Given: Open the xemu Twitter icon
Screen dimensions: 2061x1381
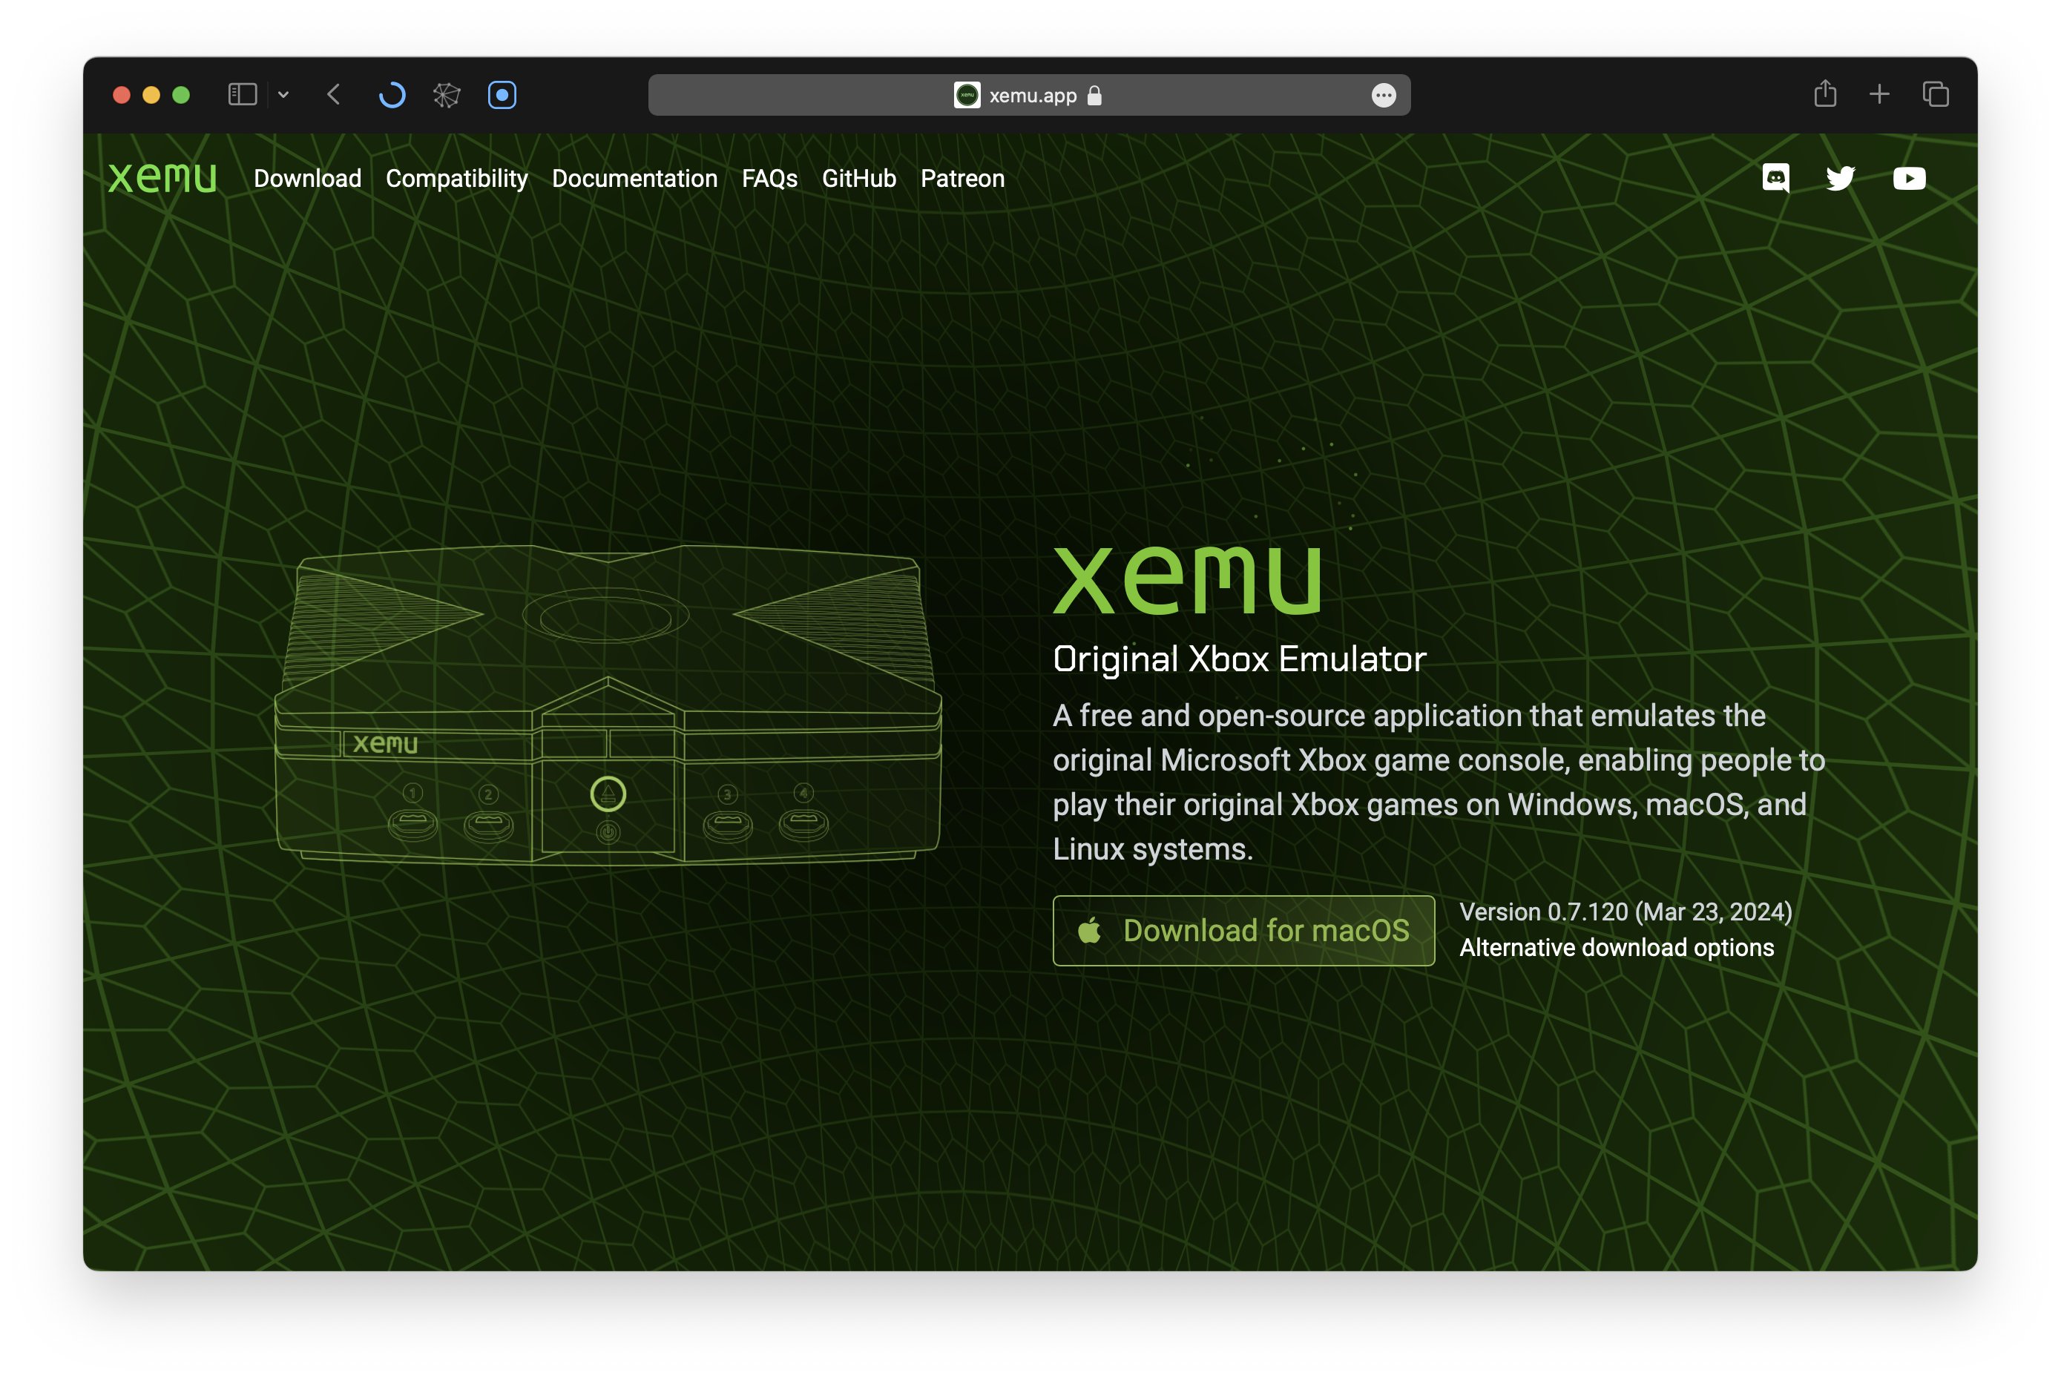Looking at the screenshot, I should click(x=1841, y=179).
